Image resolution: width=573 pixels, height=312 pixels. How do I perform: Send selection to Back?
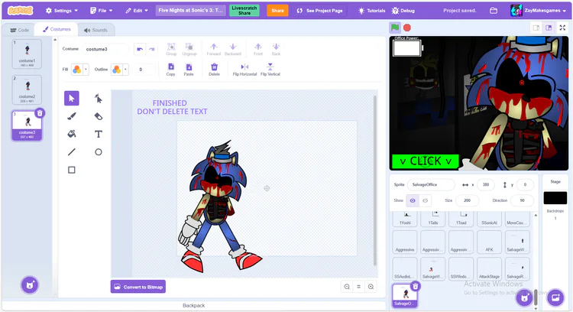coord(276,49)
